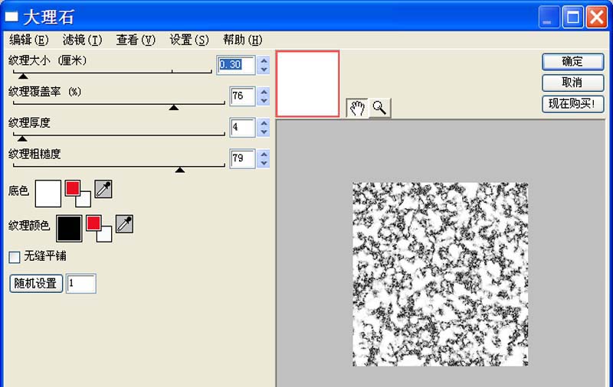Click the red/white swatch icon beside 底色
Image resolution: width=613 pixels, height=387 pixels.
77,193
